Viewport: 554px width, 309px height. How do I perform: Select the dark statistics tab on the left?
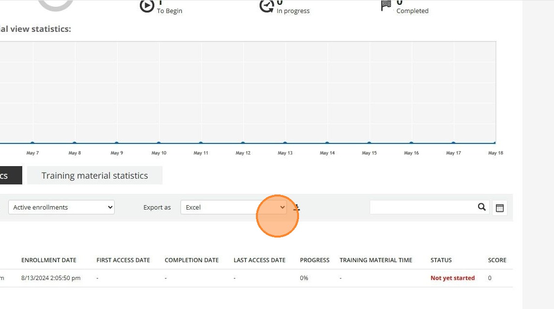(11, 175)
